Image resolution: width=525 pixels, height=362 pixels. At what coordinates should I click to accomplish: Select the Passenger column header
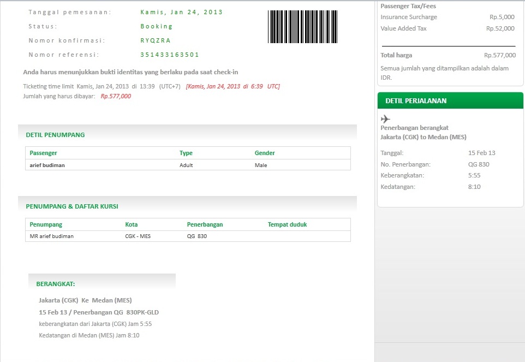(x=43, y=153)
